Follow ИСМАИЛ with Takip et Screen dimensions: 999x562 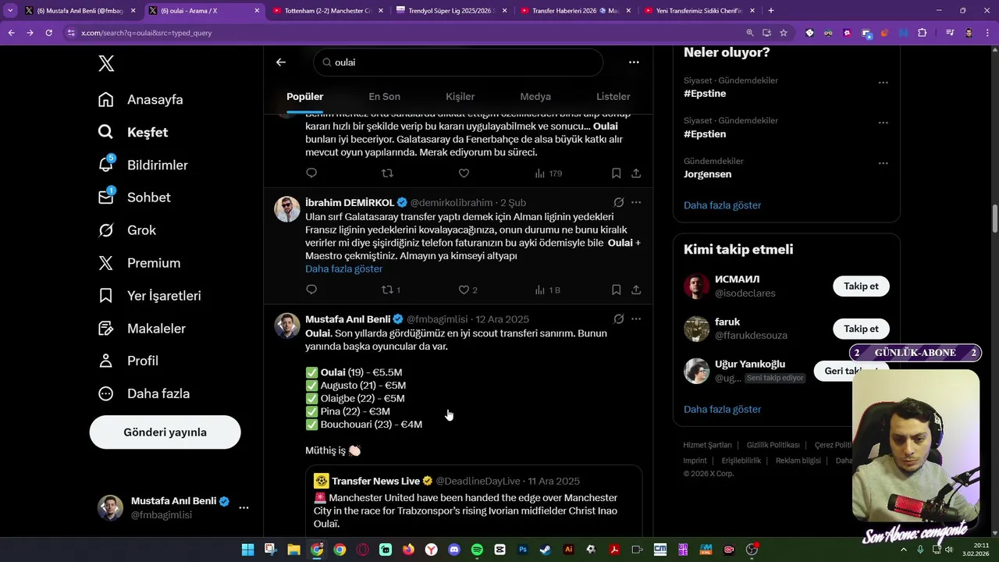861,286
